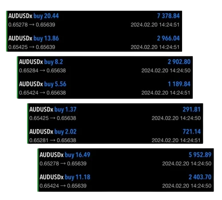Screen dimensions: 222x200
Task: Click timestamp under the 2 403.70 profit
Action: 187,186
